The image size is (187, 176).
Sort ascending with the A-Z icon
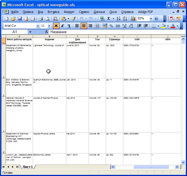(118, 19)
